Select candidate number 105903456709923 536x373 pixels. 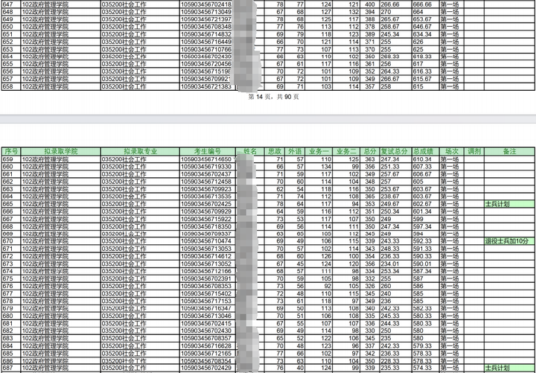pos(206,189)
